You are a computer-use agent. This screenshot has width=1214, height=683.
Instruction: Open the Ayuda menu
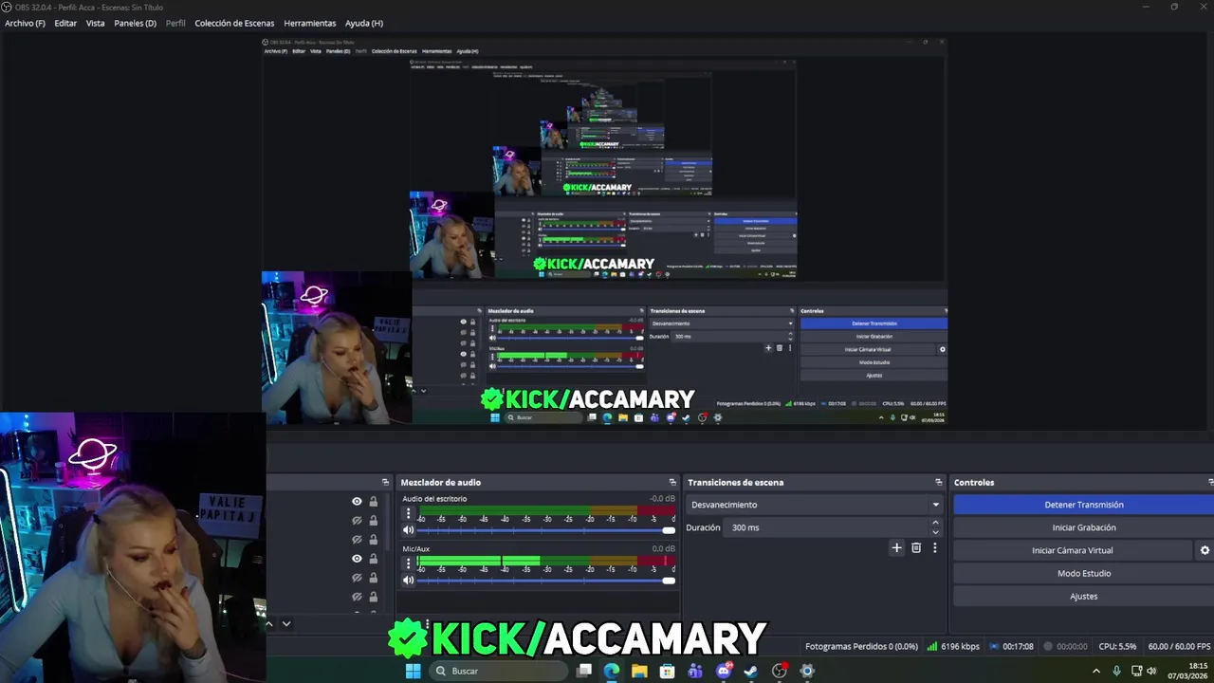[364, 23]
